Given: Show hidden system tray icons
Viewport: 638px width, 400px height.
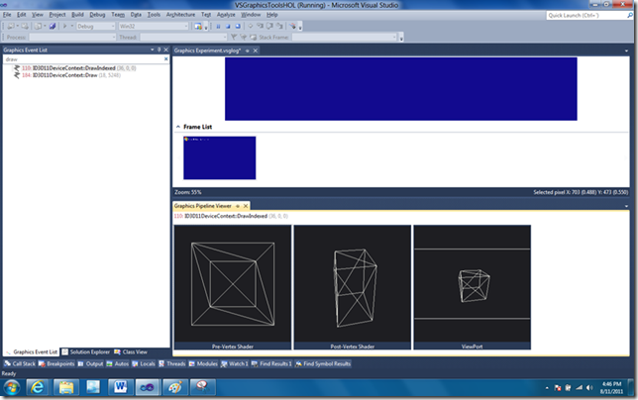Looking at the screenshot, I should tap(547, 388).
